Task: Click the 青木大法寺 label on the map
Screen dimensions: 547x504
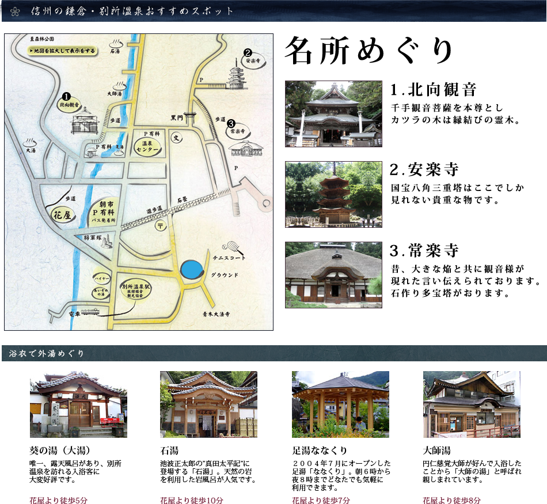Action: (x=216, y=314)
